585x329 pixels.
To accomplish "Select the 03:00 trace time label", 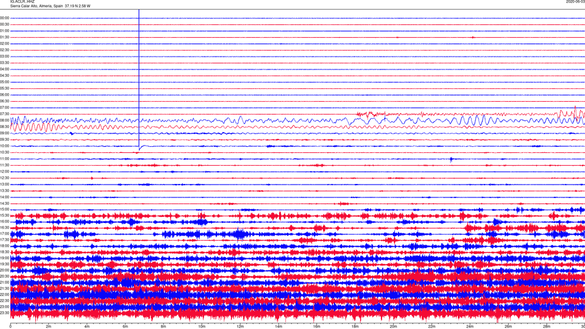I will [x=4, y=56].
